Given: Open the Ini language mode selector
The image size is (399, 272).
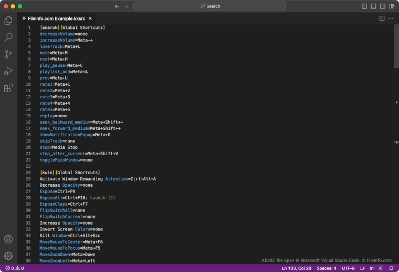Looking at the screenshot, I should click(373, 268).
